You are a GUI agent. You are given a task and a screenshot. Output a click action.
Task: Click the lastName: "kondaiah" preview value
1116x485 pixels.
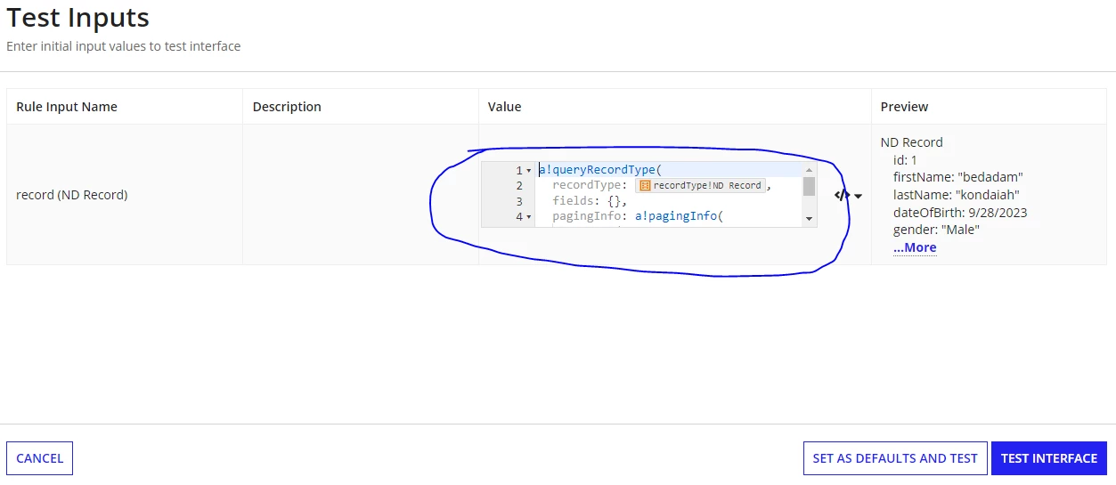[957, 195]
